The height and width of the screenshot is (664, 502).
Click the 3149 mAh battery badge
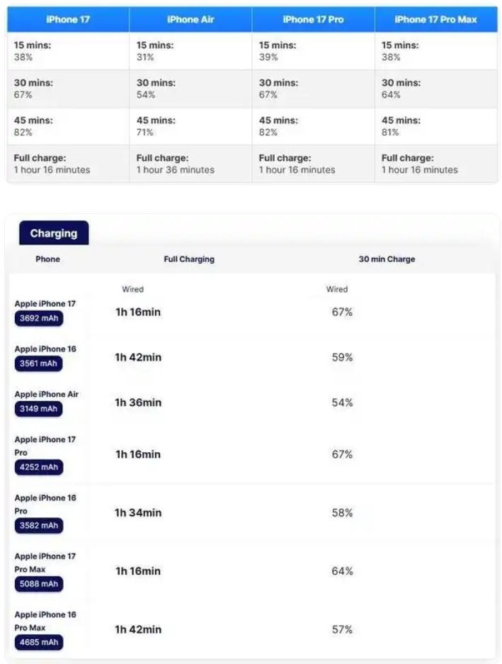tap(38, 410)
